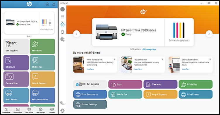The height and width of the screenshot is (115, 220).
Task: Open App Settings tab in mobile bar
Action: coord(41,110)
